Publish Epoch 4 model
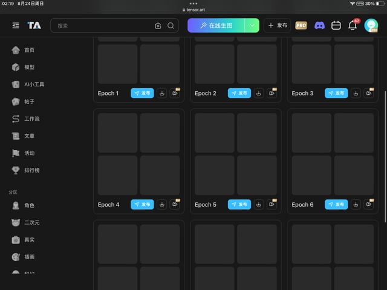Screen dimensions: 387x290 click(143, 204)
